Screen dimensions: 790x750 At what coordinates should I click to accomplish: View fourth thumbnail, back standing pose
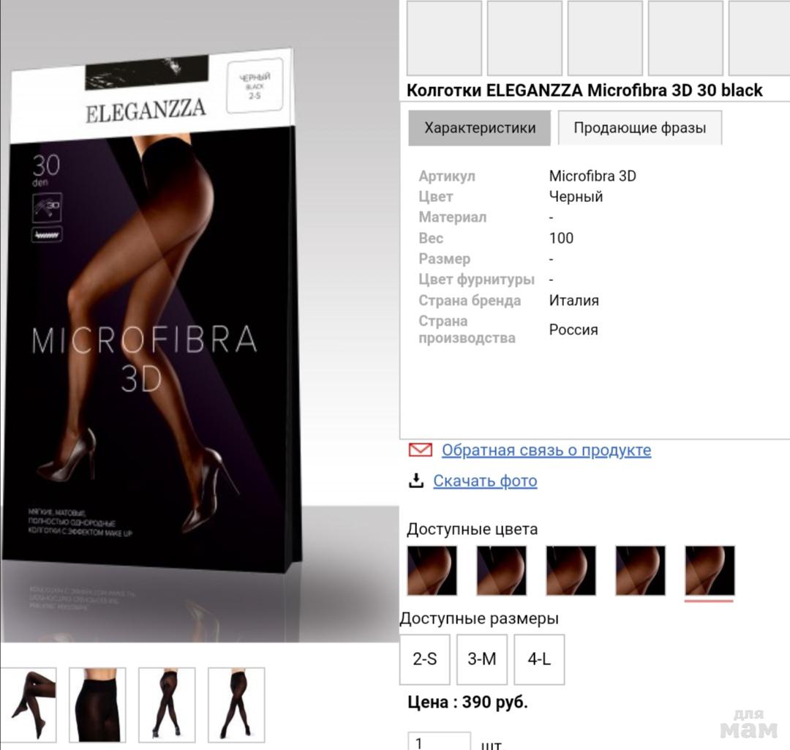[236, 705]
